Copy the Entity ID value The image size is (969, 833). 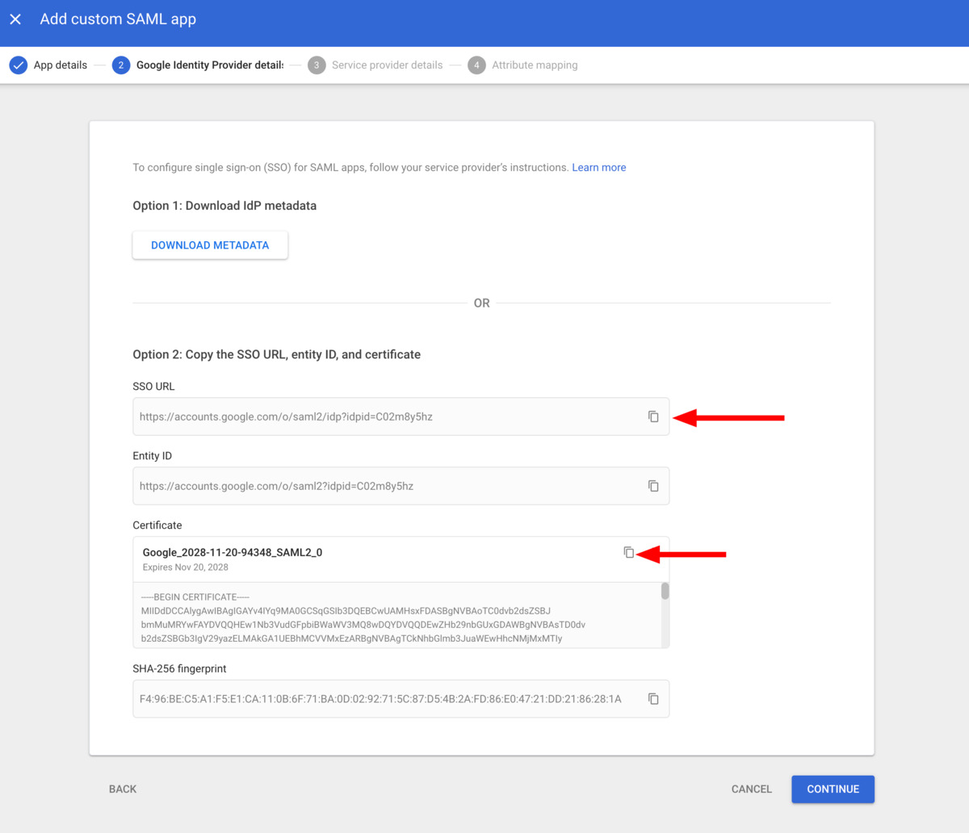point(653,486)
